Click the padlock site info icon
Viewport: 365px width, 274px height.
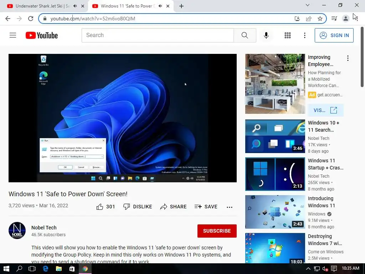45,19
